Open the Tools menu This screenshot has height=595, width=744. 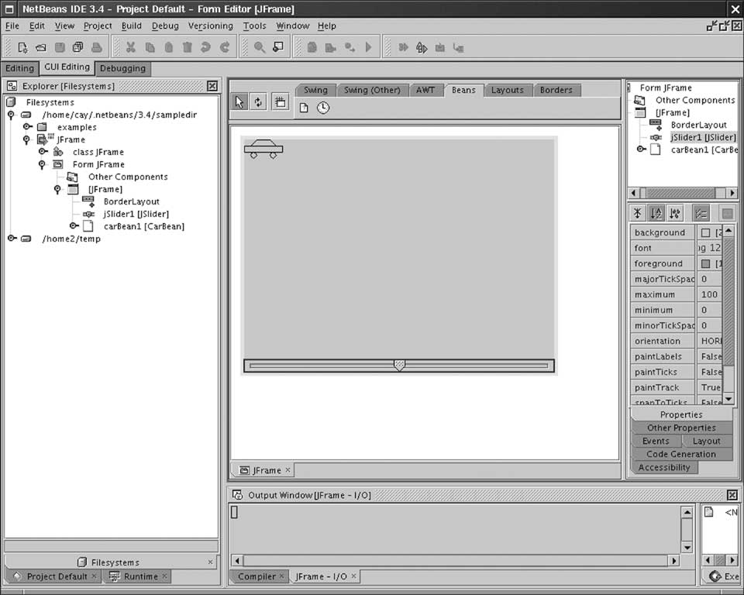click(x=255, y=26)
